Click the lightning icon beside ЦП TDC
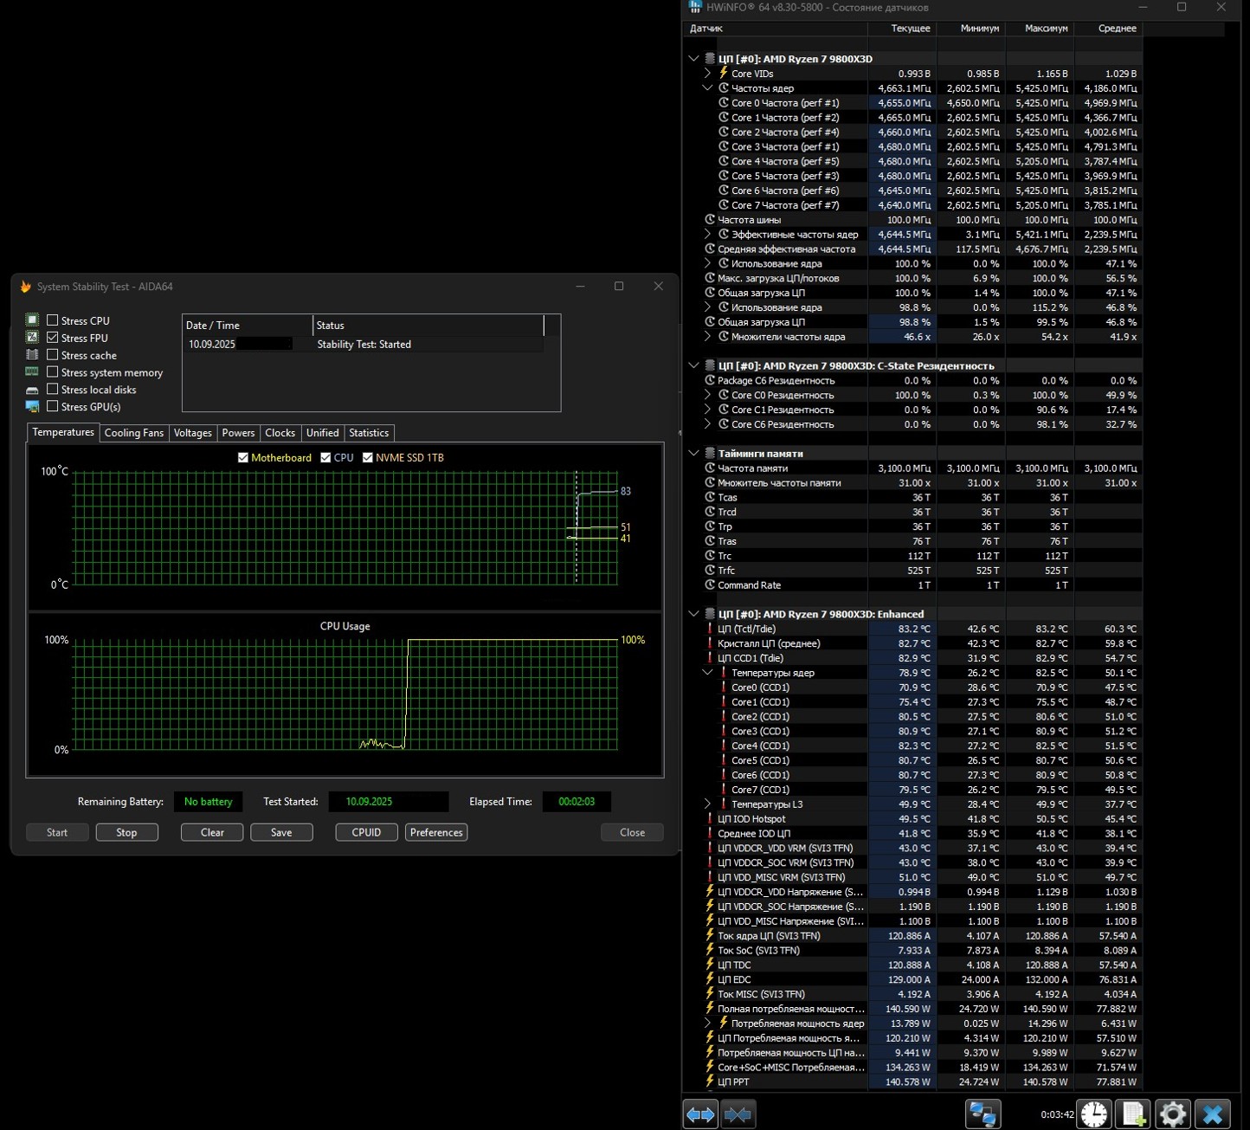Viewport: 1250px width, 1130px height. [710, 965]
